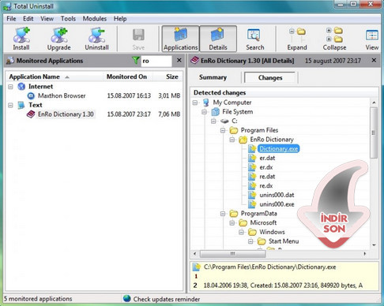Collapse the EnRo Dictionary folder node
This screenshot has height=306, width=384.
pos(232,140)
